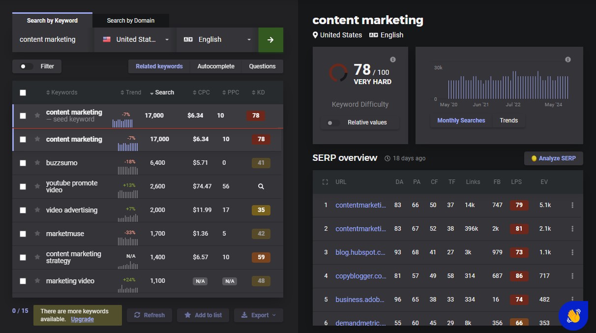This screenshot has width=596, height=333.
Task: Click the $74.47 CPC value
Action: pos(203,186)
